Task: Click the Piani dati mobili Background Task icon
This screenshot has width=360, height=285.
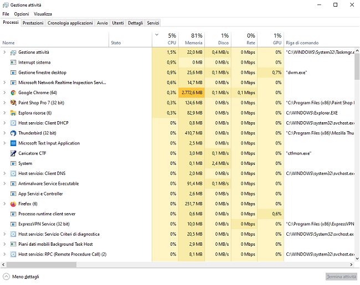Action: click(x=13, y=244)
